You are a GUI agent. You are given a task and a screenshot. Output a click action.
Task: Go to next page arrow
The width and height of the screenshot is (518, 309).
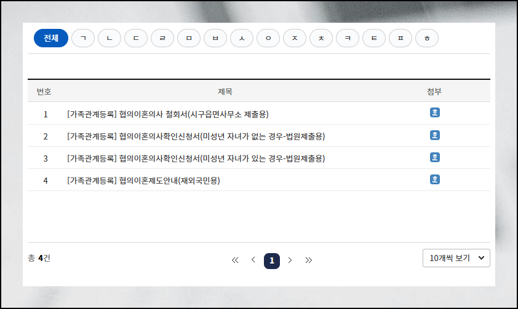click(290, 260)
